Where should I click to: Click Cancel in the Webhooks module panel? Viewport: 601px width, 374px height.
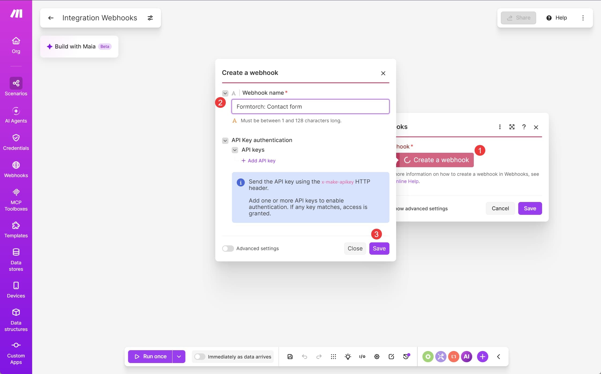coord(500,208)
